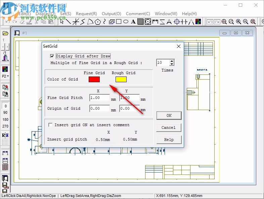Click the zoom reset magnifier with X
The image size is (264, 199).
pos(253,21)
